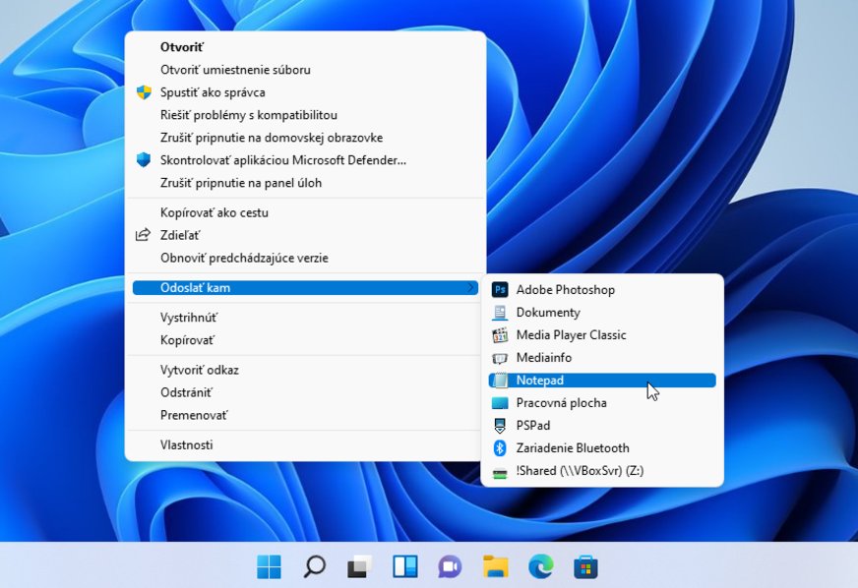Click the PSPad icon in submenu
The width and height of the screenshot is (858, 588).
[x=500, y=426]
